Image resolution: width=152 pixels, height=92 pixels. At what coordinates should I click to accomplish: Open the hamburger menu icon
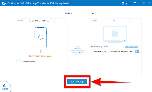coord(135,3)
